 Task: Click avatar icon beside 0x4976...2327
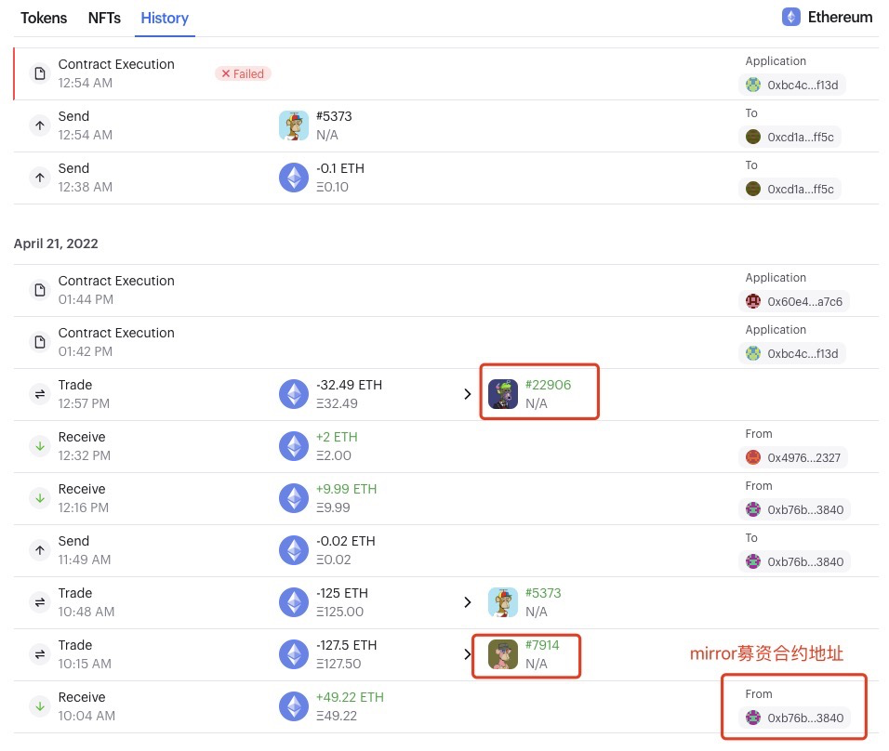click(x=753, y=457)
